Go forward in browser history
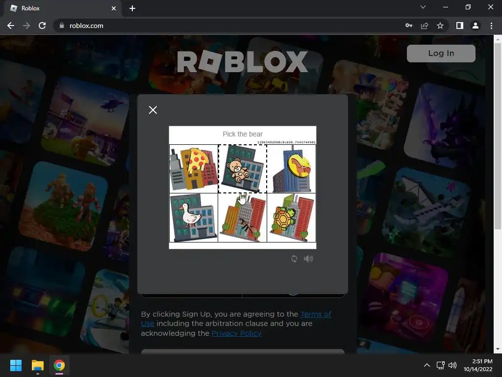Viewport: 502px width, 377px height. pyautogui.click(x=26, y=26)
